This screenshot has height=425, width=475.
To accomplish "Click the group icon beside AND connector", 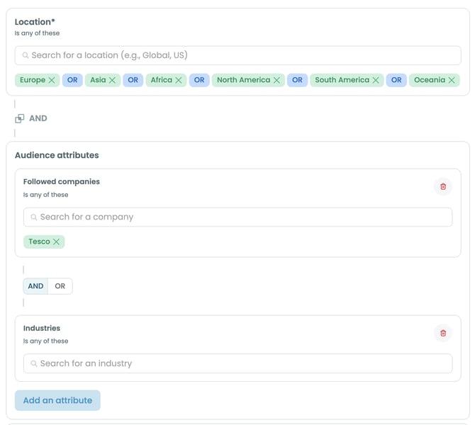I will [x=20, y=118].
